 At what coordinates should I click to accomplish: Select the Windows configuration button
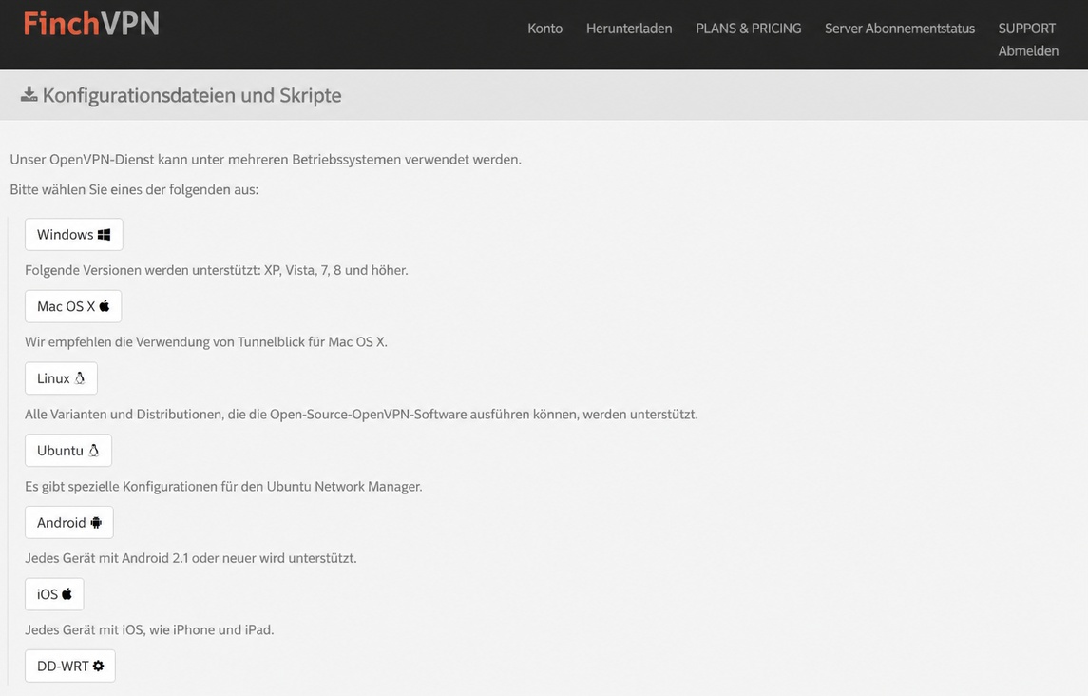(x=73, y=235)
